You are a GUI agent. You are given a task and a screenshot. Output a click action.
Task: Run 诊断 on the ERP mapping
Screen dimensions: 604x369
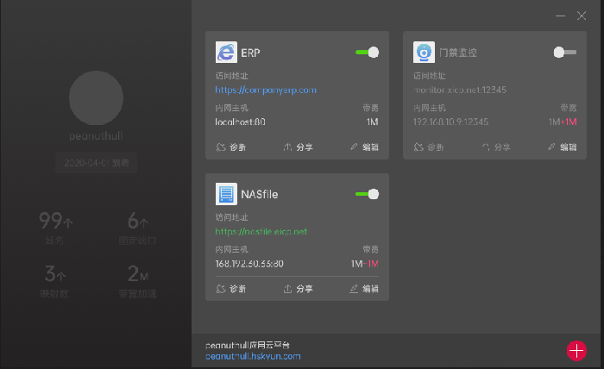230,147
